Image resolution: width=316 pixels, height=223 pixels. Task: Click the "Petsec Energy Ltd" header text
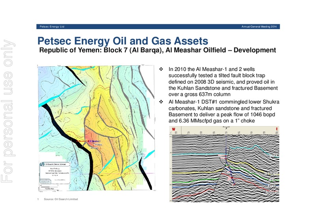[52, 26]
